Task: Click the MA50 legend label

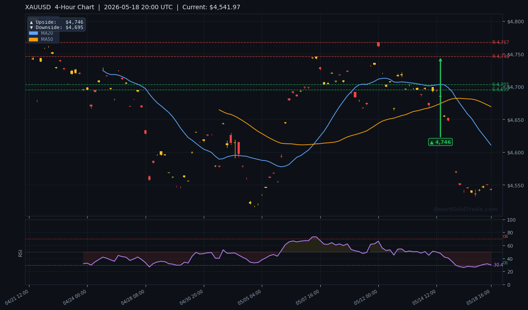Action: [47, 39]
